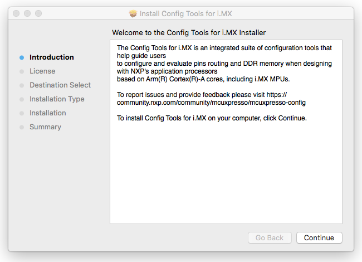
Task: Click the Summary step bullet
Action: [22, 127]
